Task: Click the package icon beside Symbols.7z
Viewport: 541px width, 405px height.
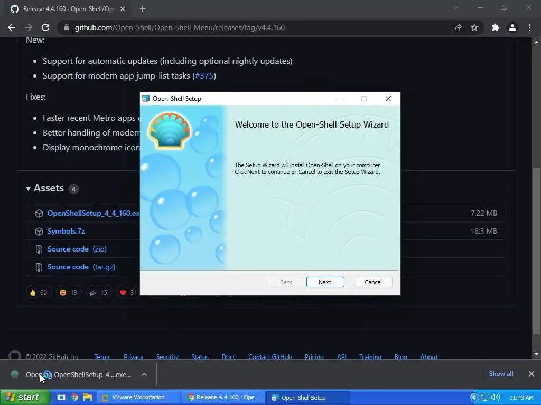Action: pyautogui.click(x=39, y=232)
